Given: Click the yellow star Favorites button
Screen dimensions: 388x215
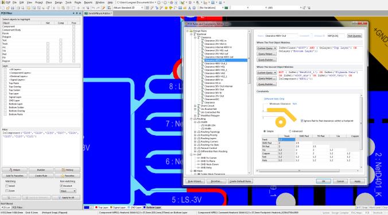Looking at the screenshot, I should click(x=67, y=175).
